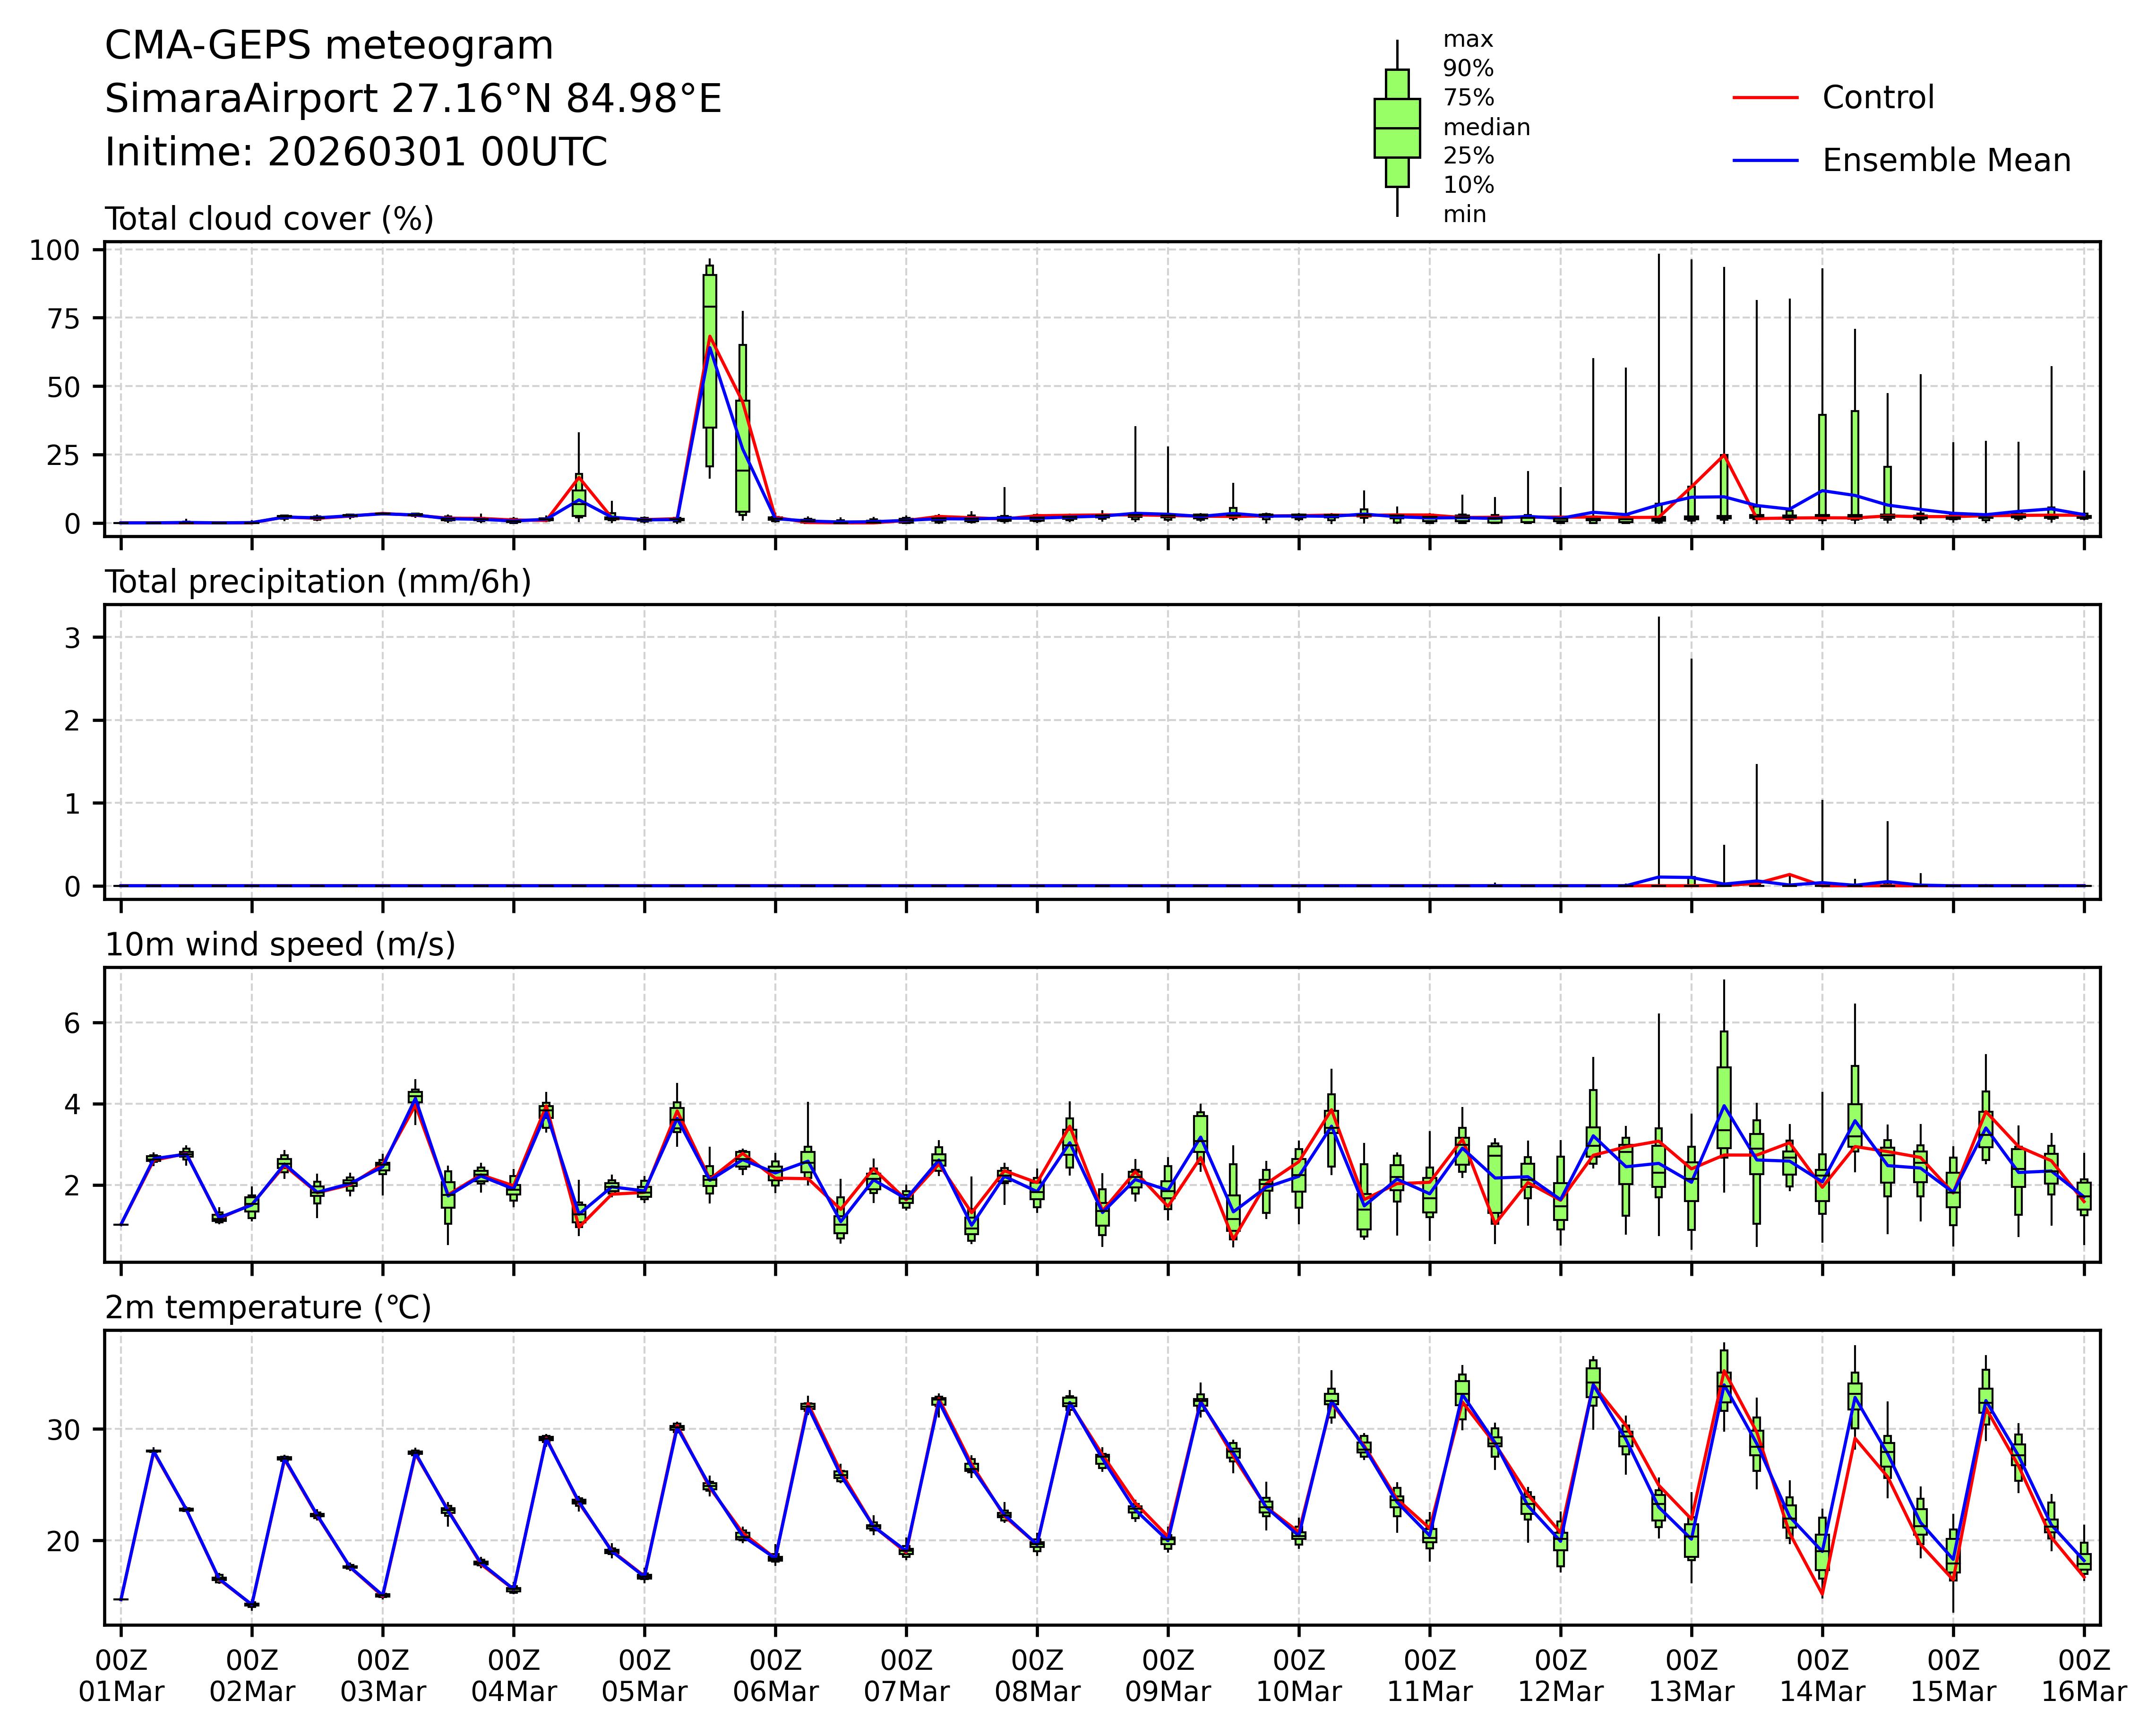Click the SimaraAirport location text
The width and height of the screenshot is (2156, 1735).
413,100
